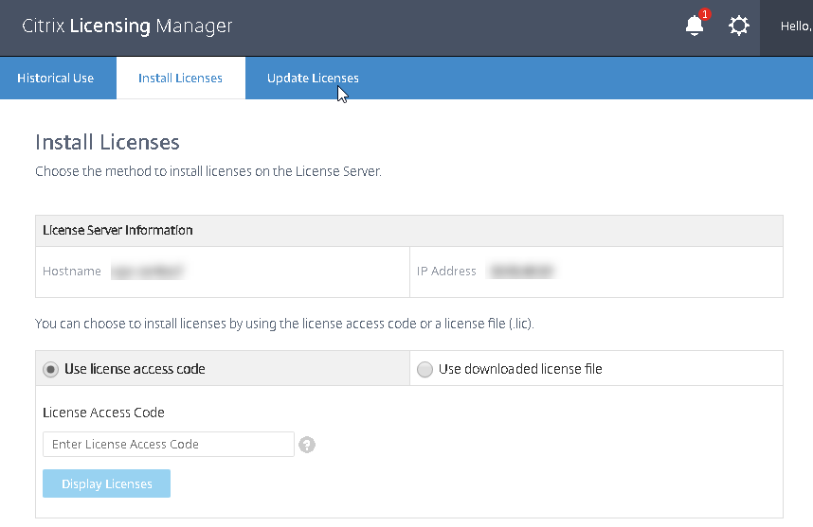Click the blurred IP Address value
Image resolution: width=813 pixels, height=527 pixels.
click(x=520, y=272)
